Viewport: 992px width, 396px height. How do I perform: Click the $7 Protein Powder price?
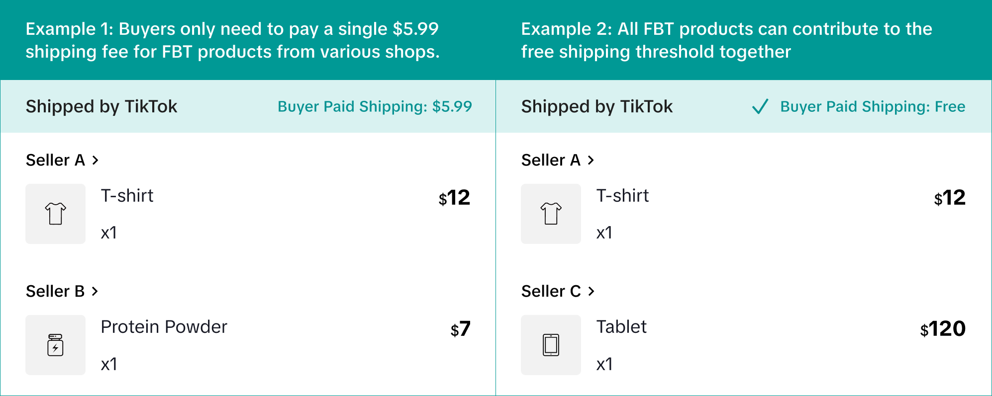tap(460, 329)
